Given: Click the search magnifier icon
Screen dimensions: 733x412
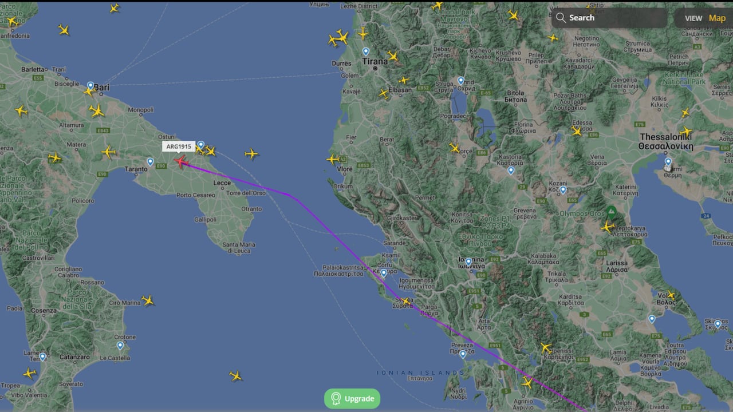Looking at the screenshot, I should pyautogui.click(x=561, y=18).
